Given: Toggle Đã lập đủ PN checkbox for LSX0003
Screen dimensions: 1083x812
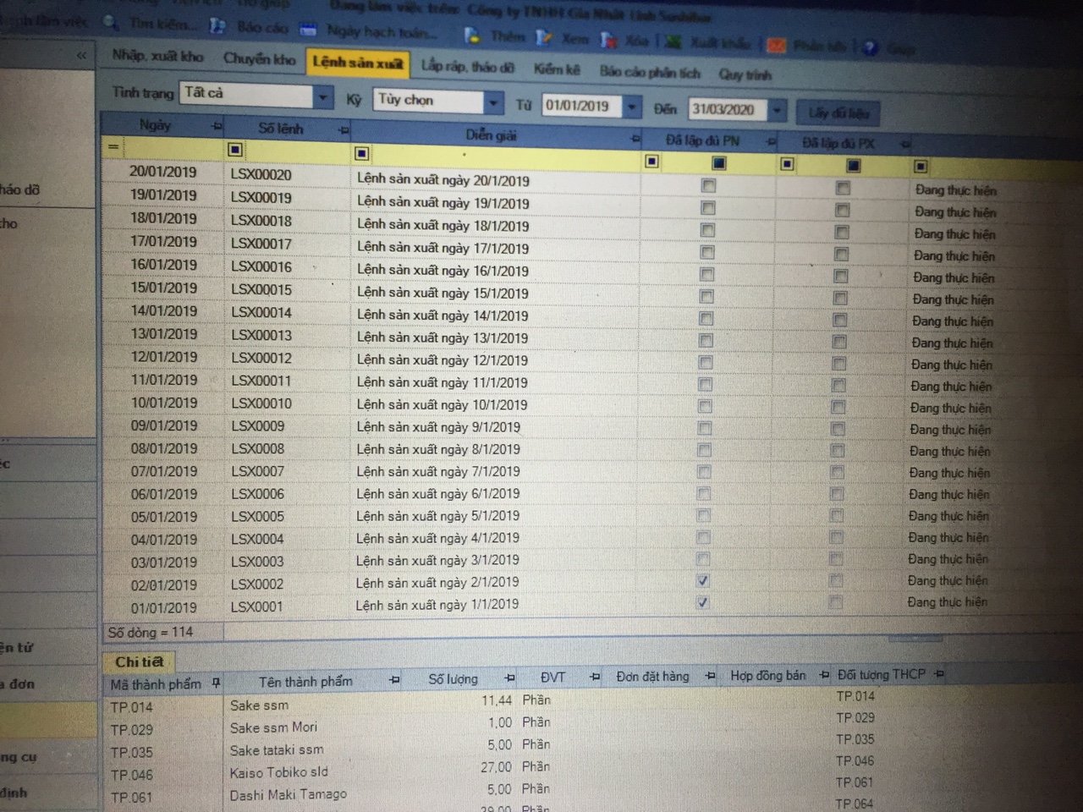Looking at the screenshot, I should point(702,558).
